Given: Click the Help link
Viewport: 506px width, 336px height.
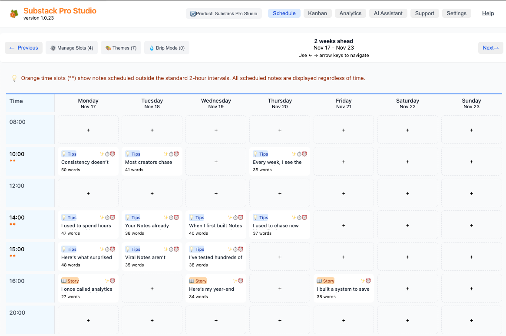Looking at the screenshot, I should (x=488, y=13).
